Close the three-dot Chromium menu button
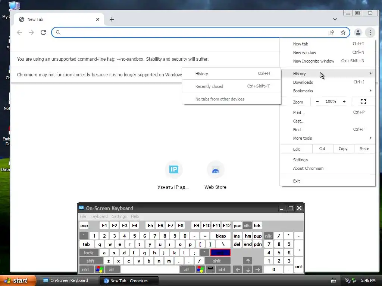This screenshot has width=382, height=286. pyautogui.click(x=370, y=32)
